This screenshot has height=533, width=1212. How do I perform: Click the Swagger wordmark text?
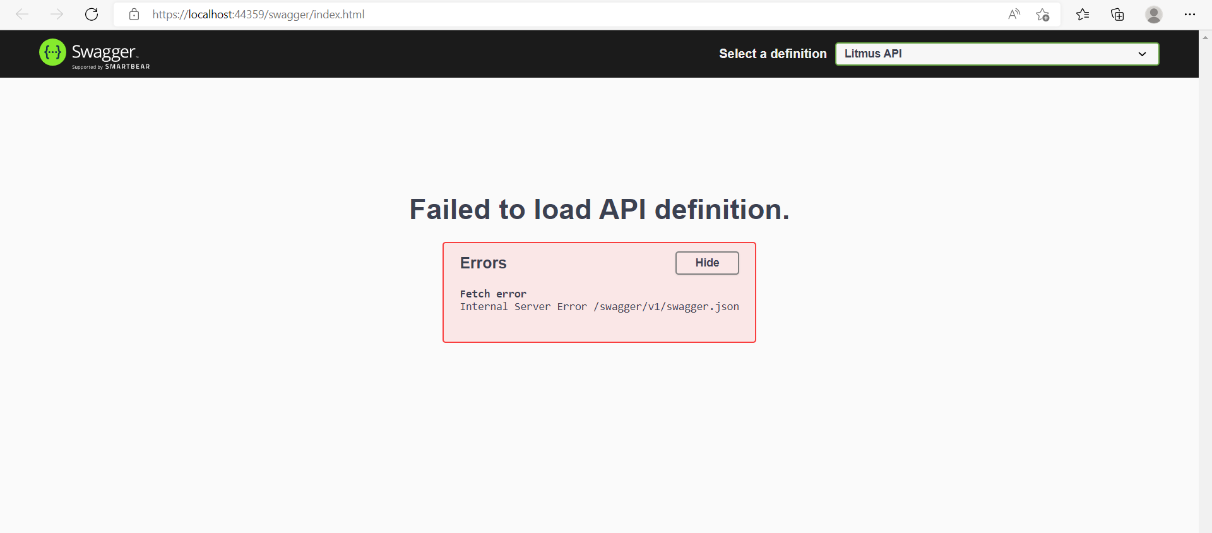click(104, 52)
